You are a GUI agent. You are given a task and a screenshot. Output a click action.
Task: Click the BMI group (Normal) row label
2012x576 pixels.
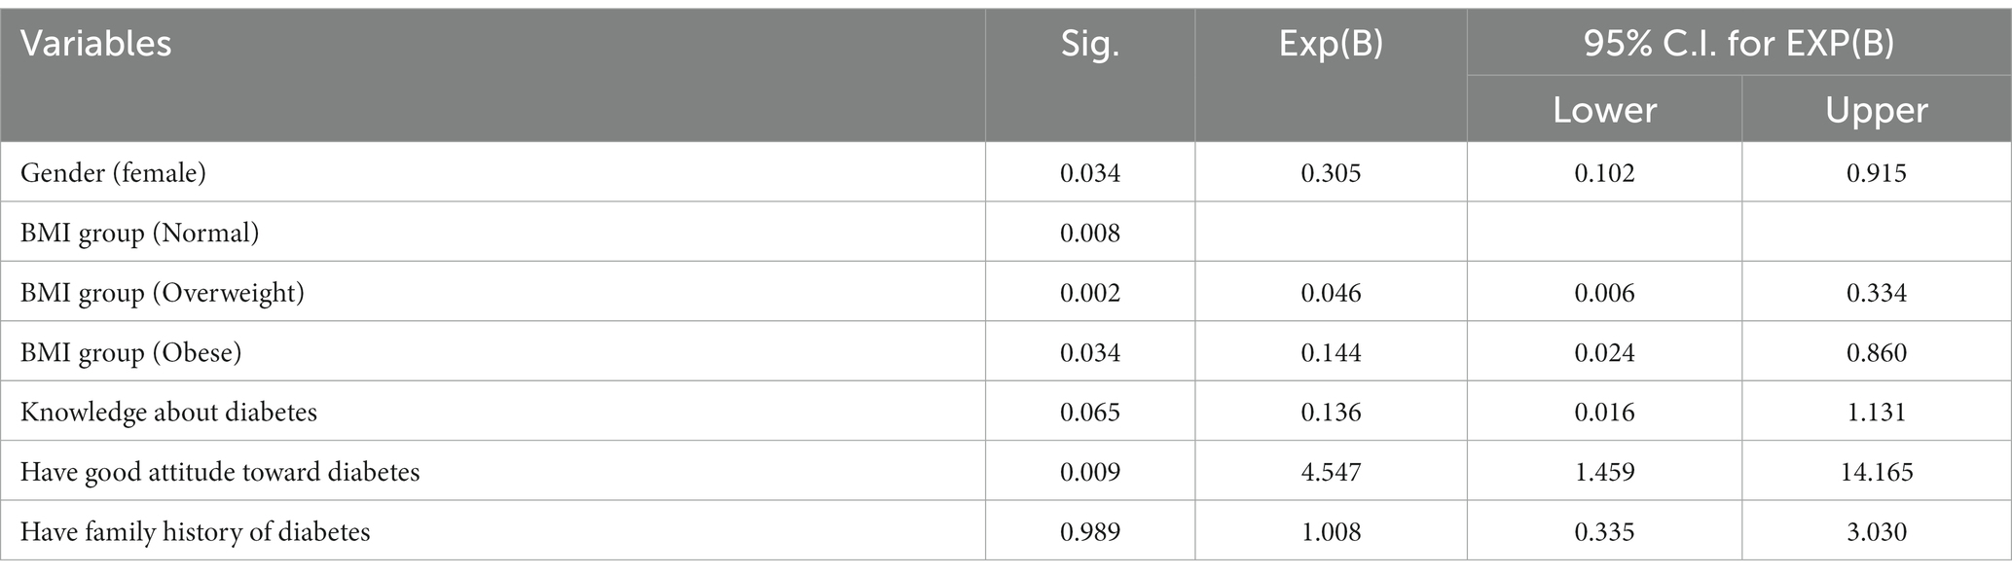pyautogui.click(x=139, y=234)
